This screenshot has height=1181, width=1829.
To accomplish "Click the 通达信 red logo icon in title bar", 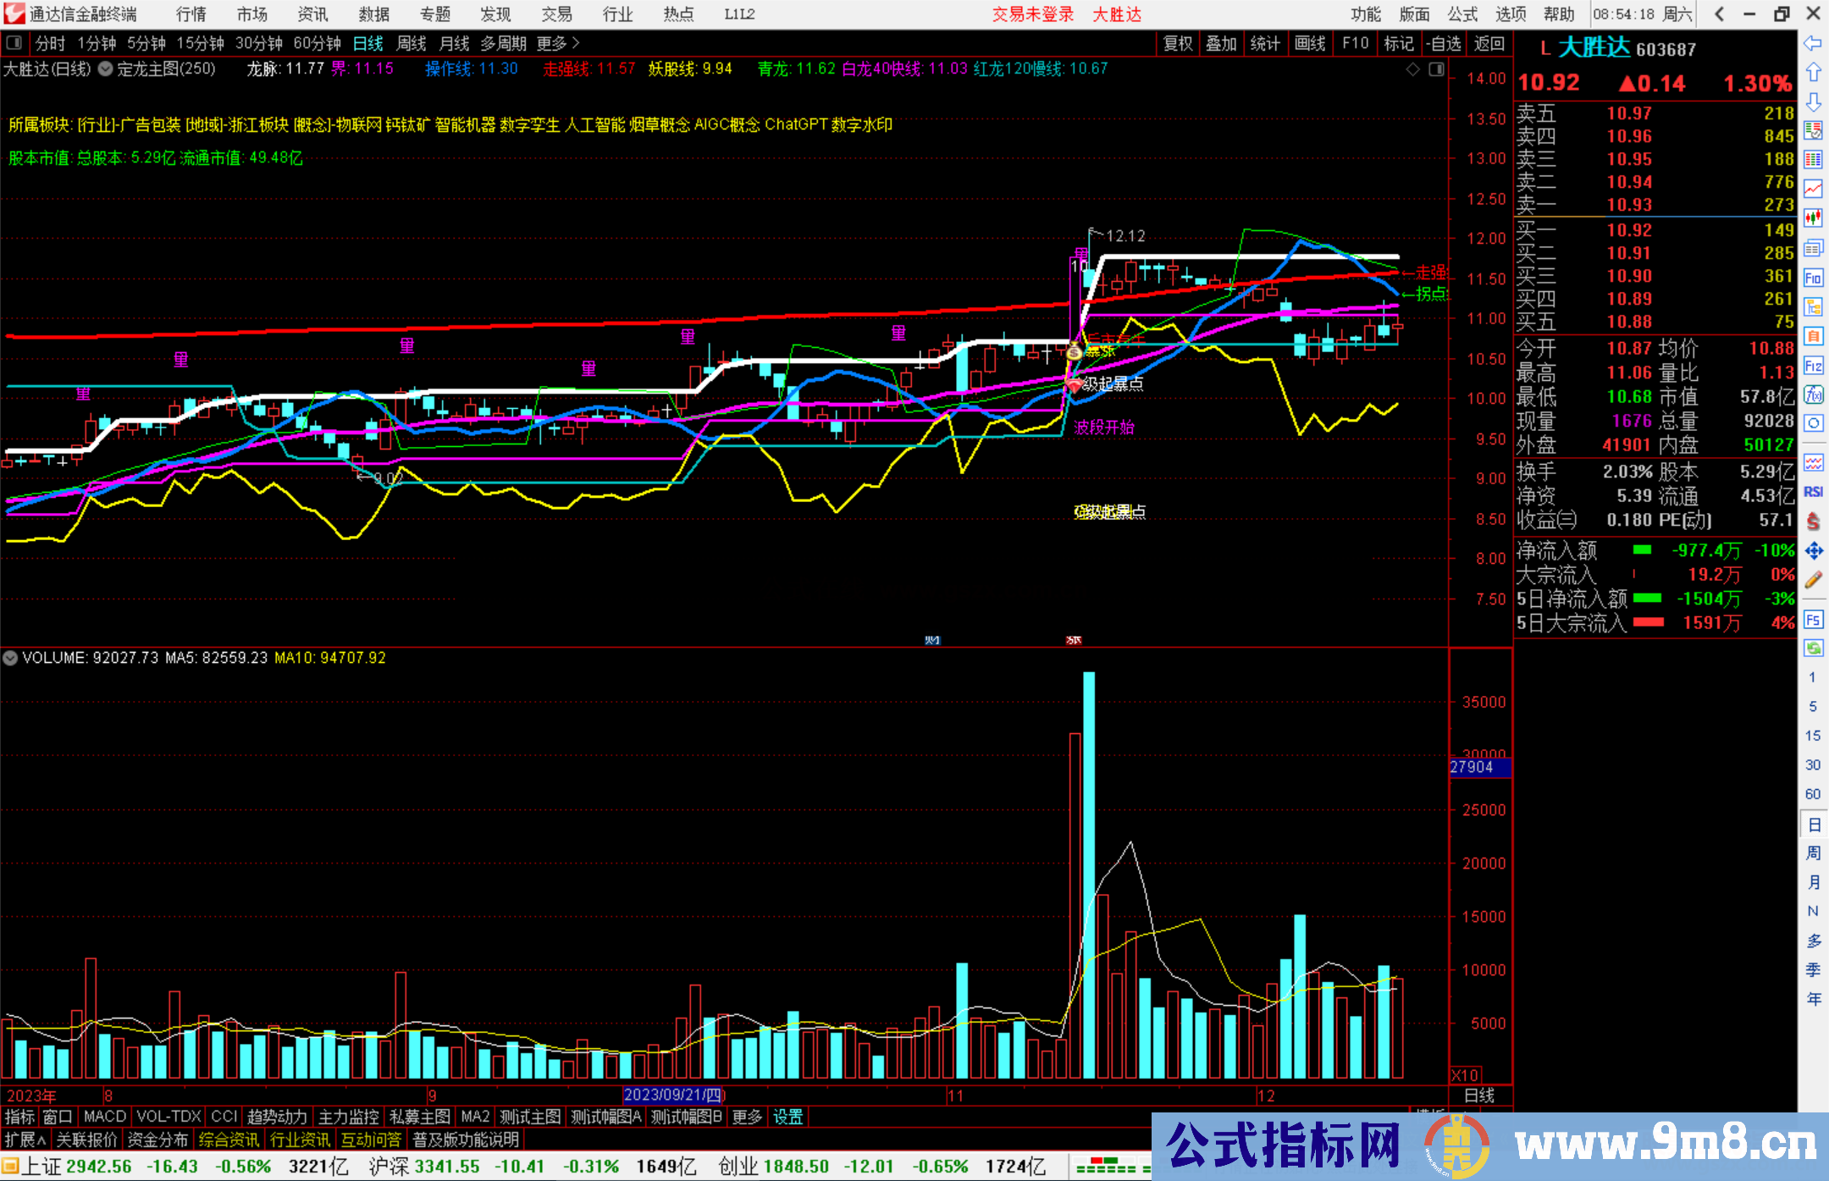I will coord(14,14).
